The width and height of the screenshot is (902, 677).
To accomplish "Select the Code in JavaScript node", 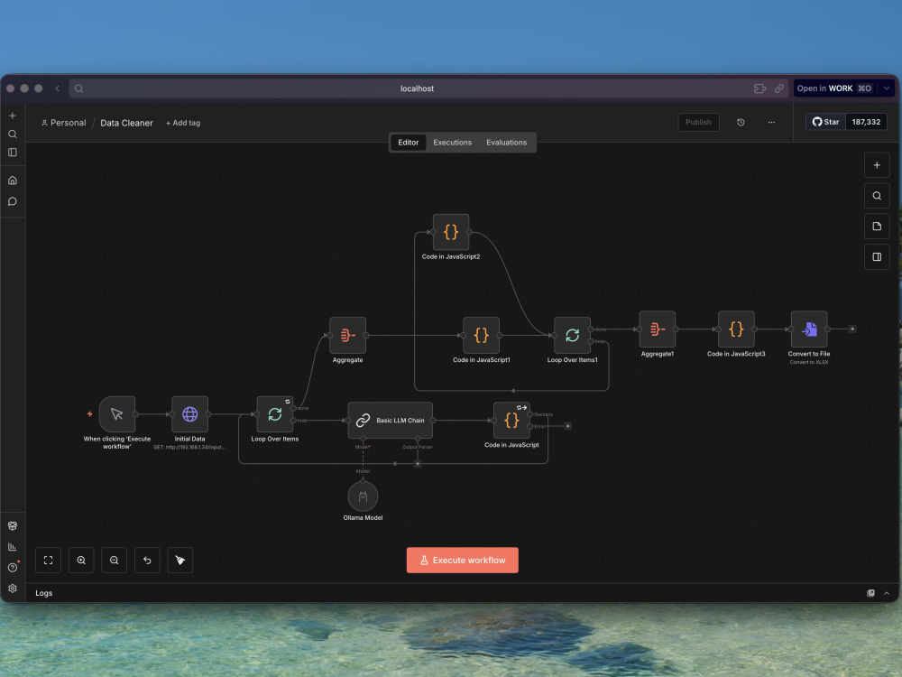I will click(511, 421).
